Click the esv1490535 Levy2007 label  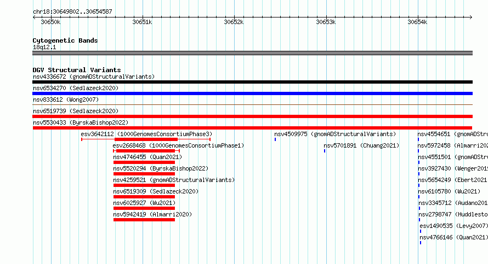[x=454, y=226]
